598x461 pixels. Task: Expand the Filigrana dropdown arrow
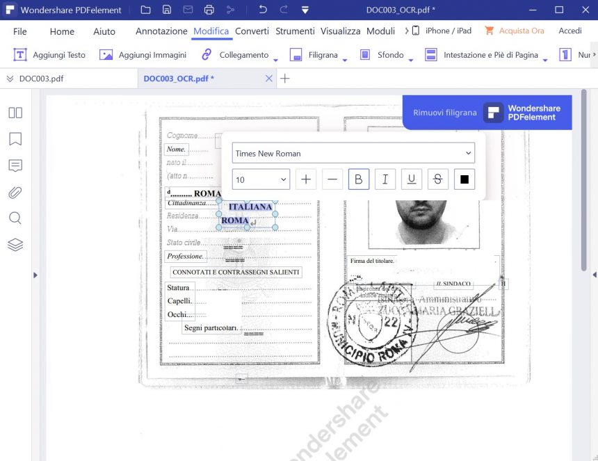pos(345,60)
